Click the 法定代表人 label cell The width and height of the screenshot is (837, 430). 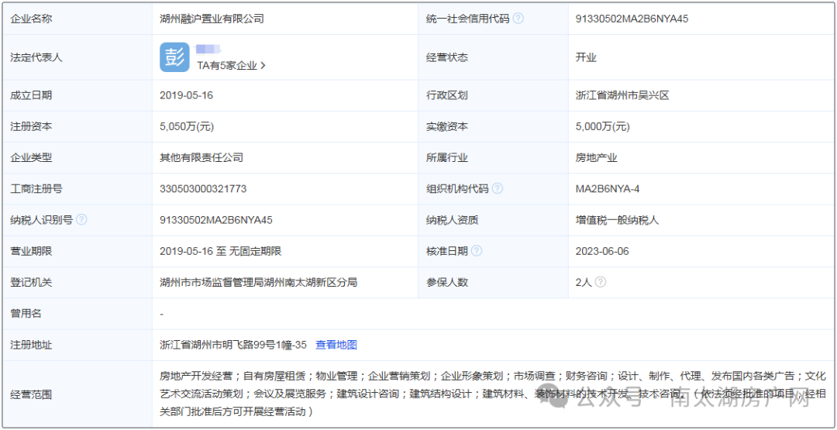coord(77,57)
